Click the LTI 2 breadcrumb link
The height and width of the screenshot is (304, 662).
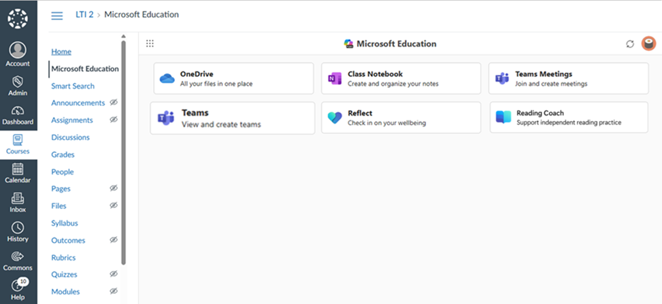84,15
